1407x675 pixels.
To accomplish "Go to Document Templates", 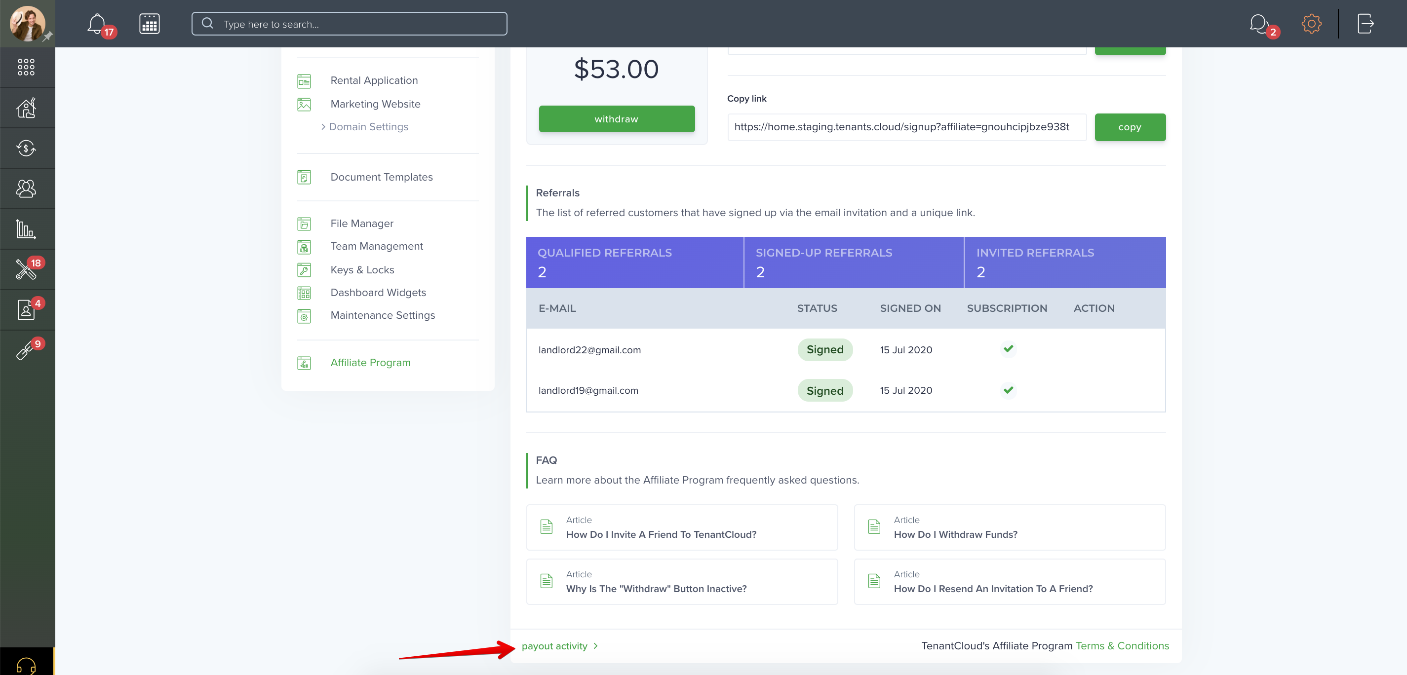I will pyautogui.click(x=381, y=177).
